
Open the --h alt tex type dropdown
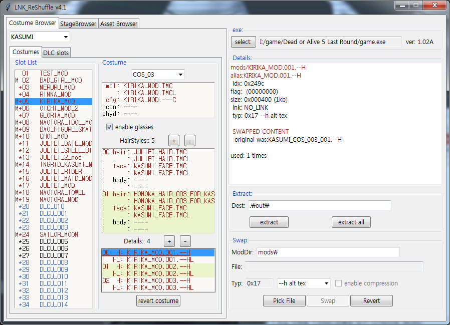[303, 283]
